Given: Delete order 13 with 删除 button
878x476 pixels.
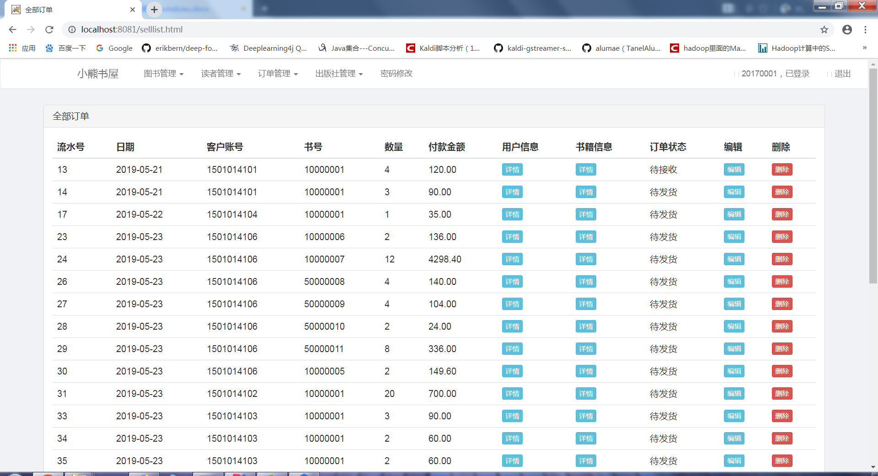Looking at the screenshot, I should click(782, 170).
